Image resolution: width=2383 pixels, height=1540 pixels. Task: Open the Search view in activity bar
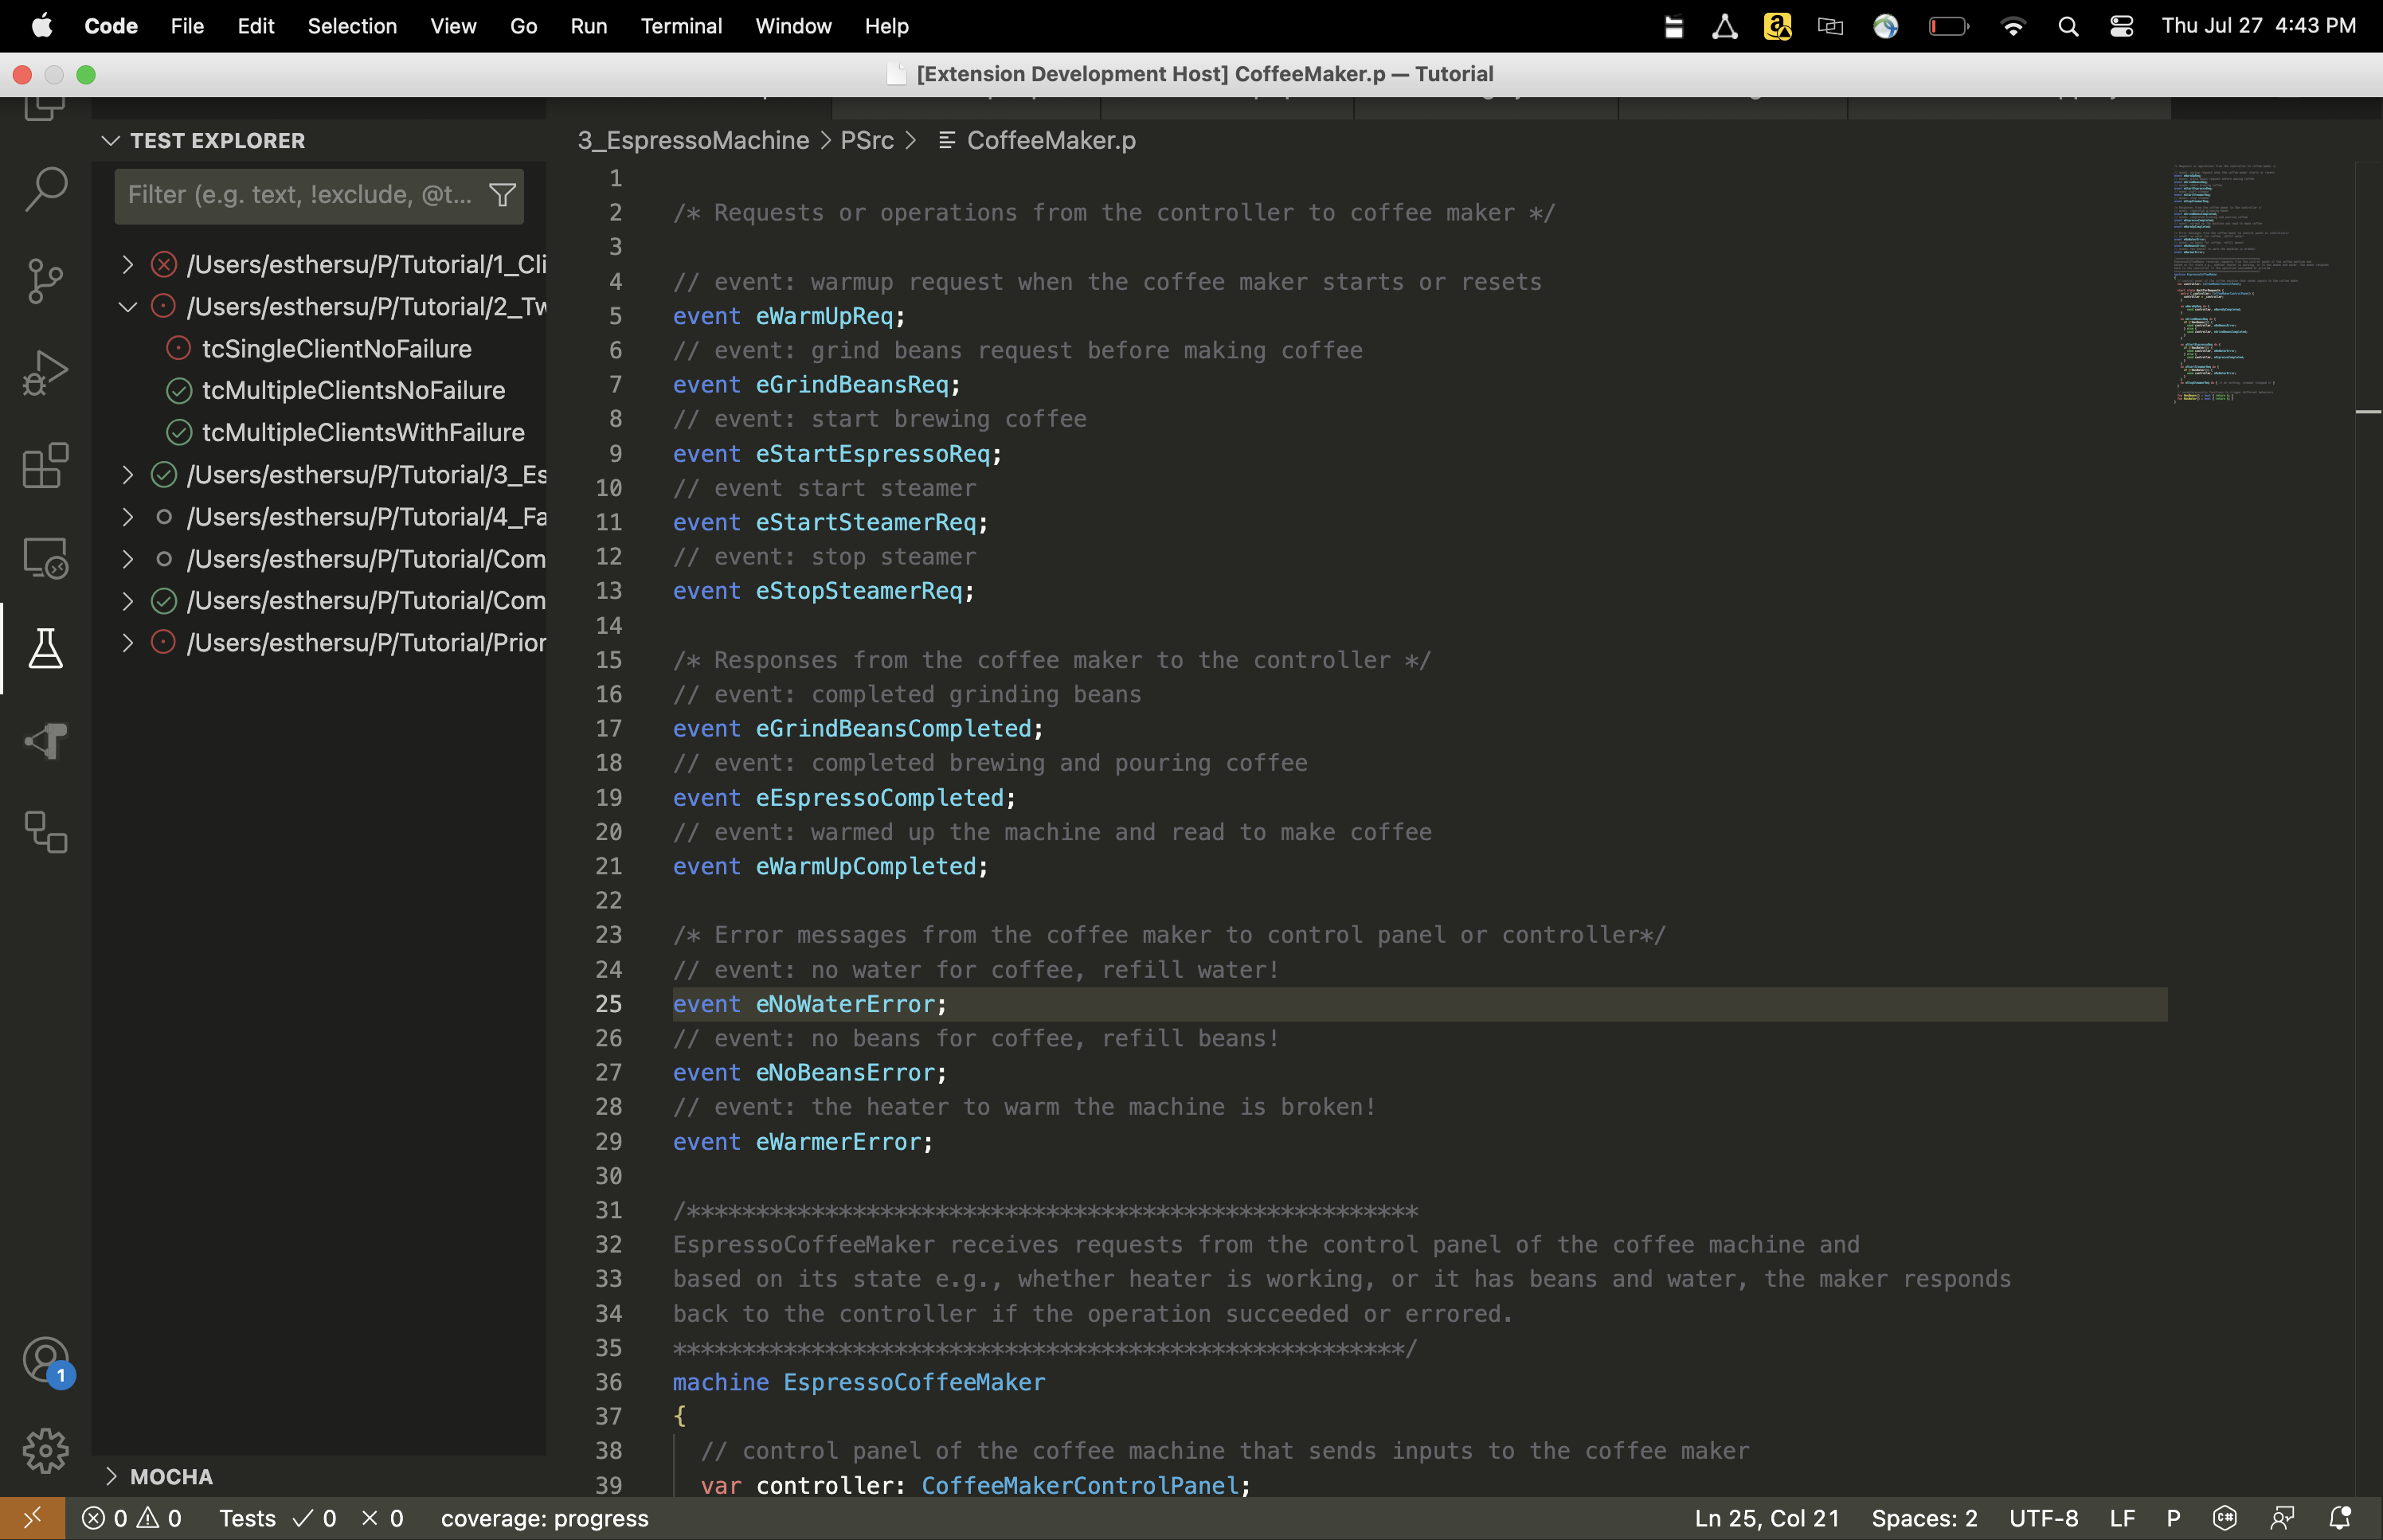(x=45, y=189)
